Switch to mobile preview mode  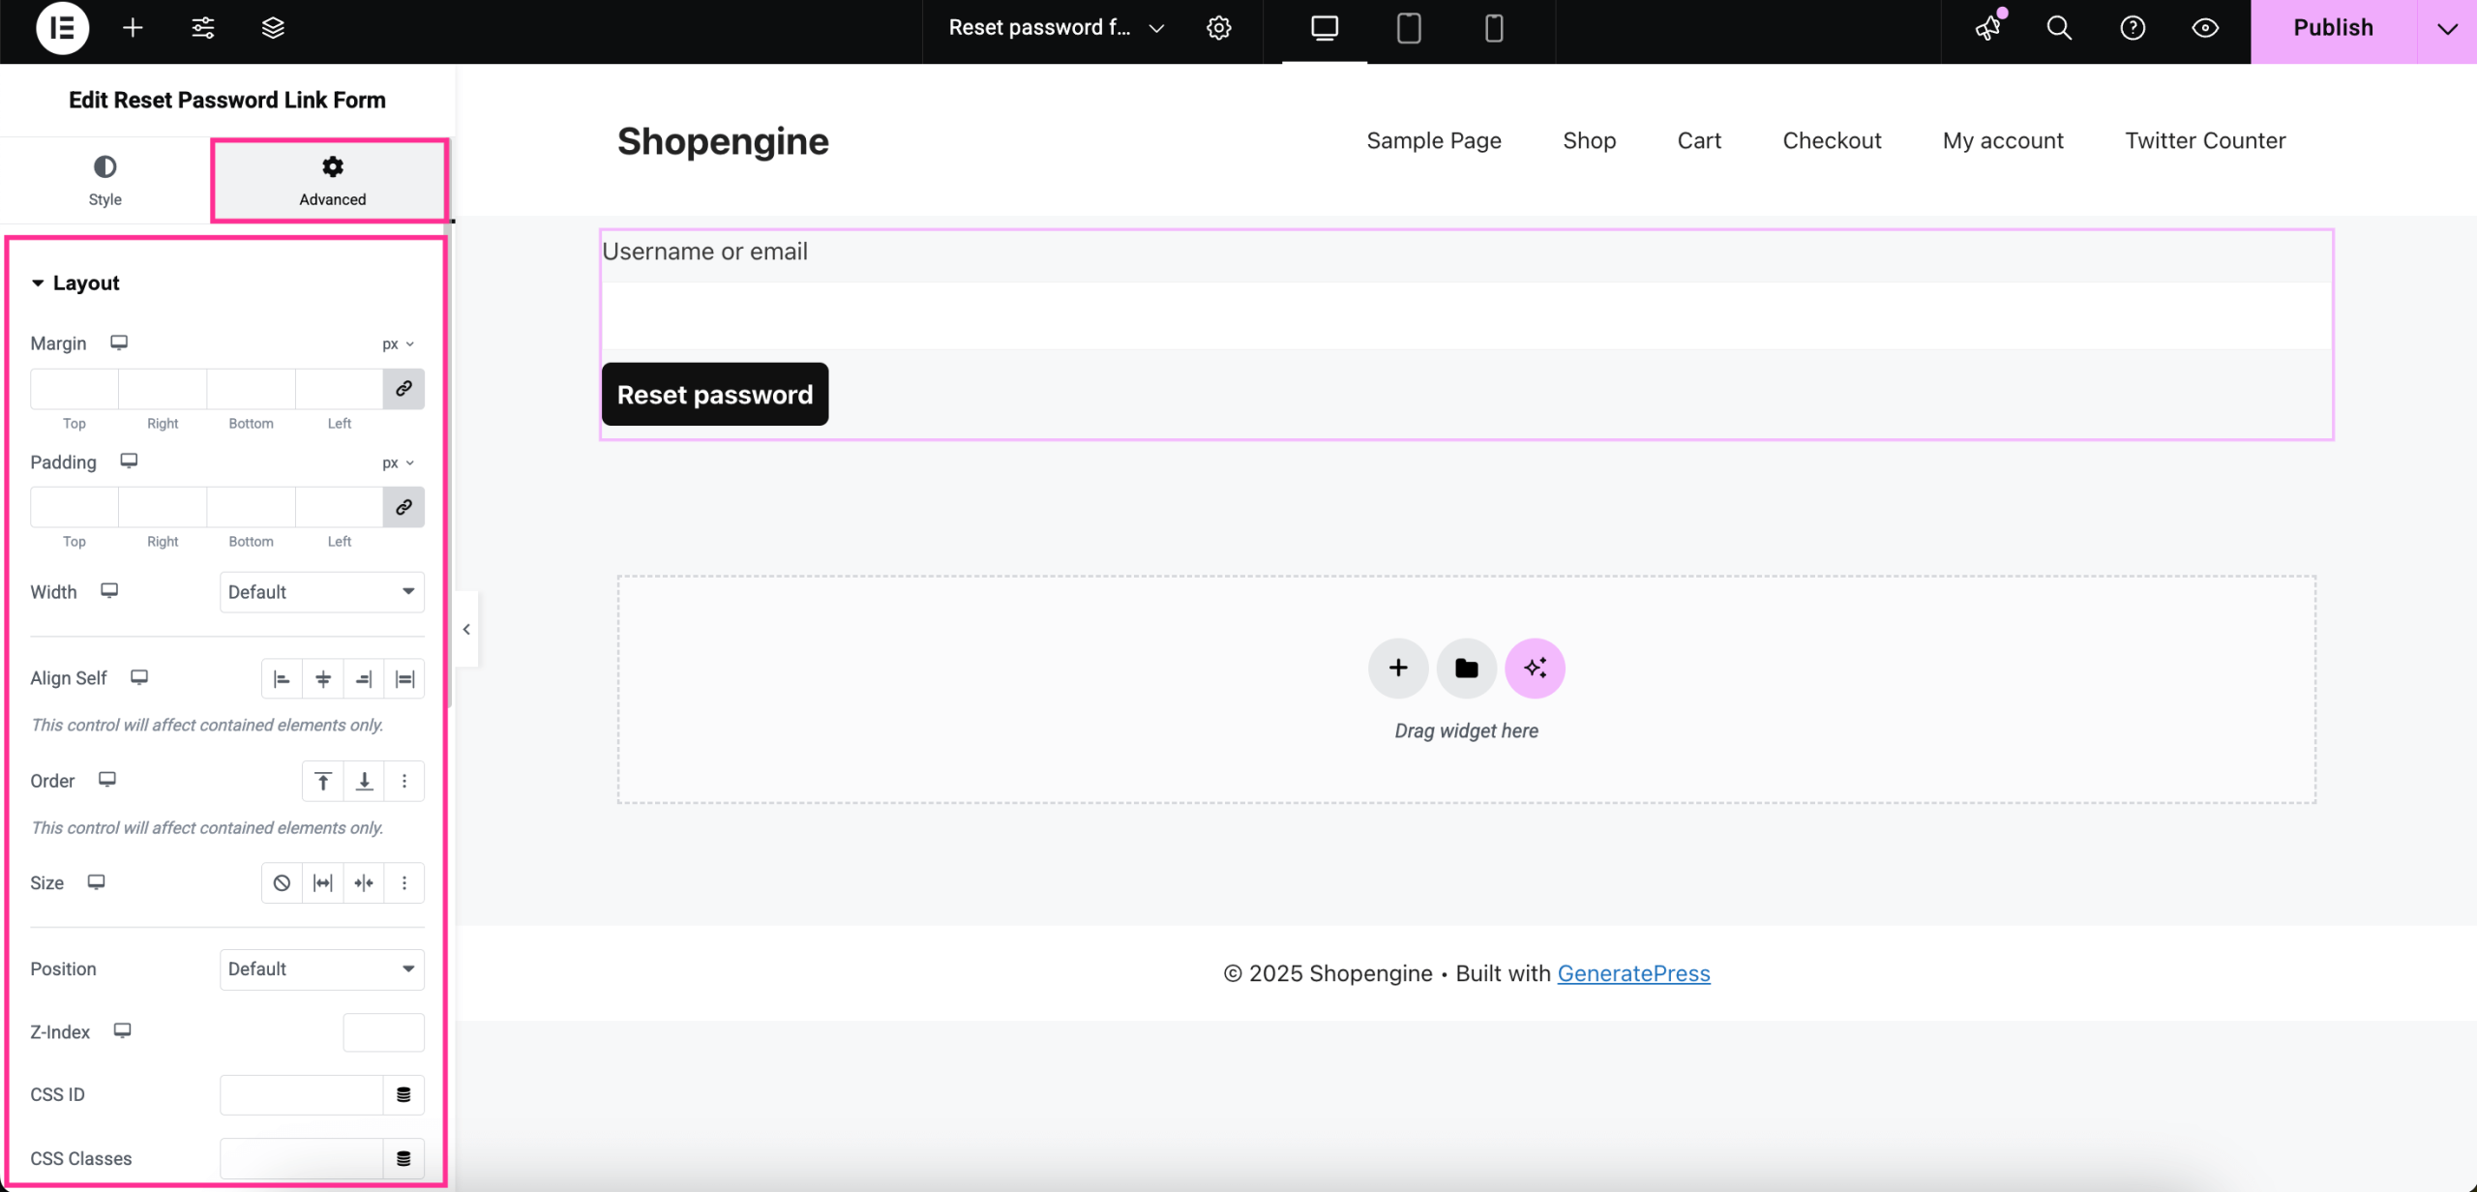(1494, 29)
